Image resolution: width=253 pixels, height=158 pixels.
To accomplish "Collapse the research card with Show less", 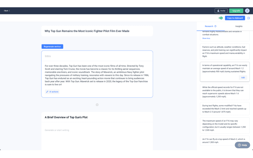I will 206,38.
